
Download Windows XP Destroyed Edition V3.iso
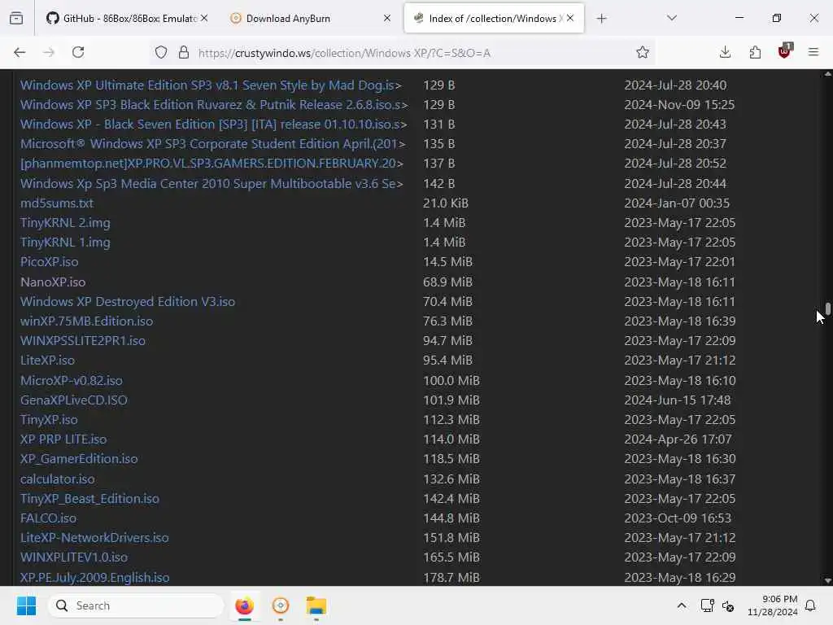tap(128, 302)
